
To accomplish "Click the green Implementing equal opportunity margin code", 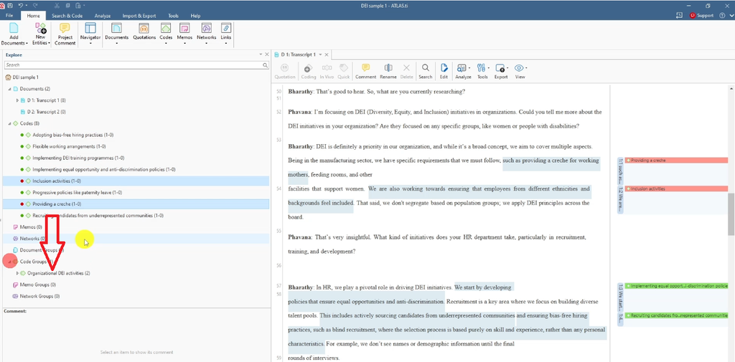I will point(676,286).
